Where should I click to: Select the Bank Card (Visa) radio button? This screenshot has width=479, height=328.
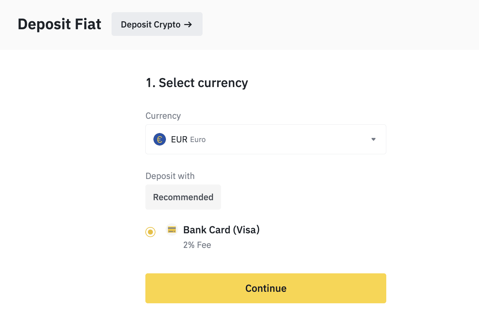pos(150,232)
